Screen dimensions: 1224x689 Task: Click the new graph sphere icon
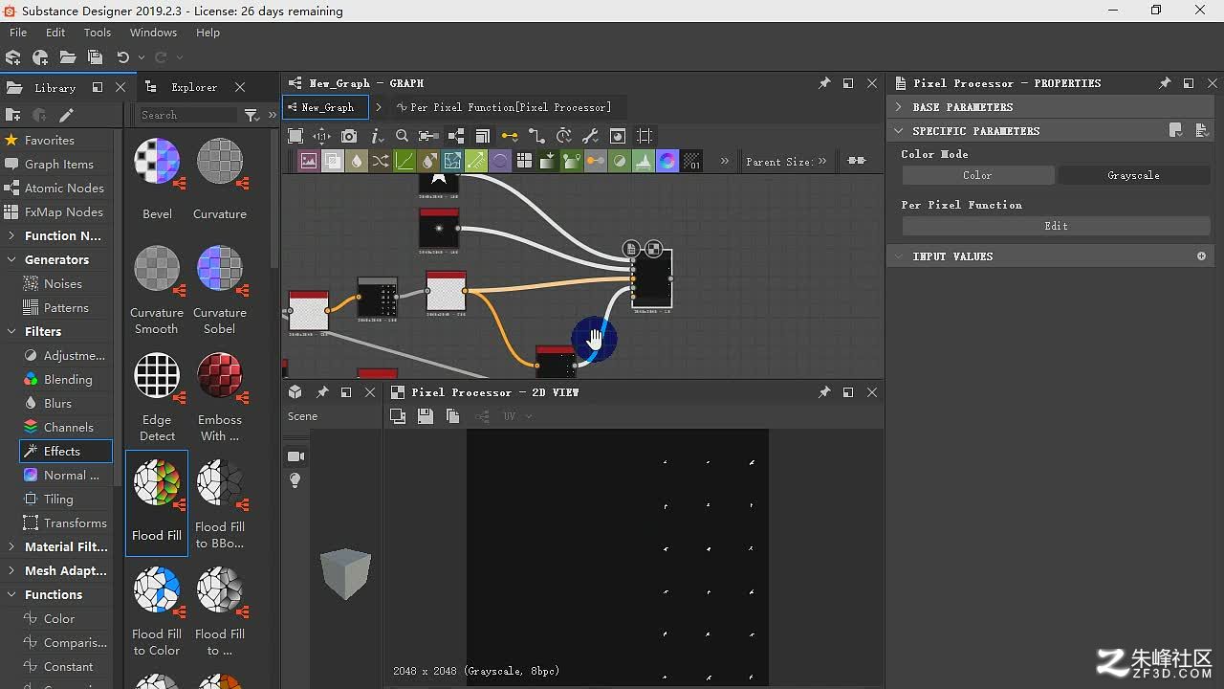point(40,57)
